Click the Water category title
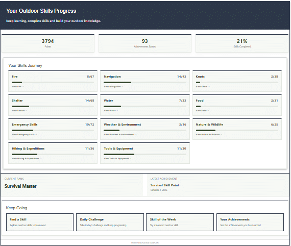Screen dimensions: 291x246 [x=109, y=101]
